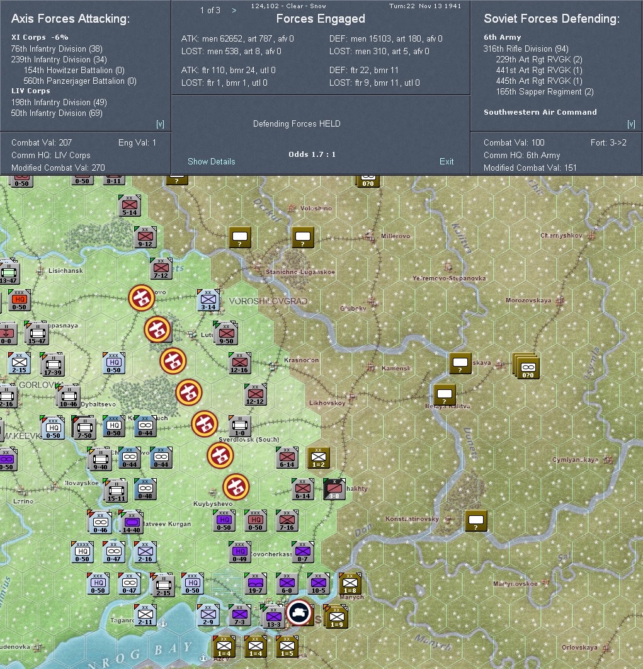Screen dimensions: 643x669
Task: Open the battle marker beside 1-0 unit
Action: point(205,424)
